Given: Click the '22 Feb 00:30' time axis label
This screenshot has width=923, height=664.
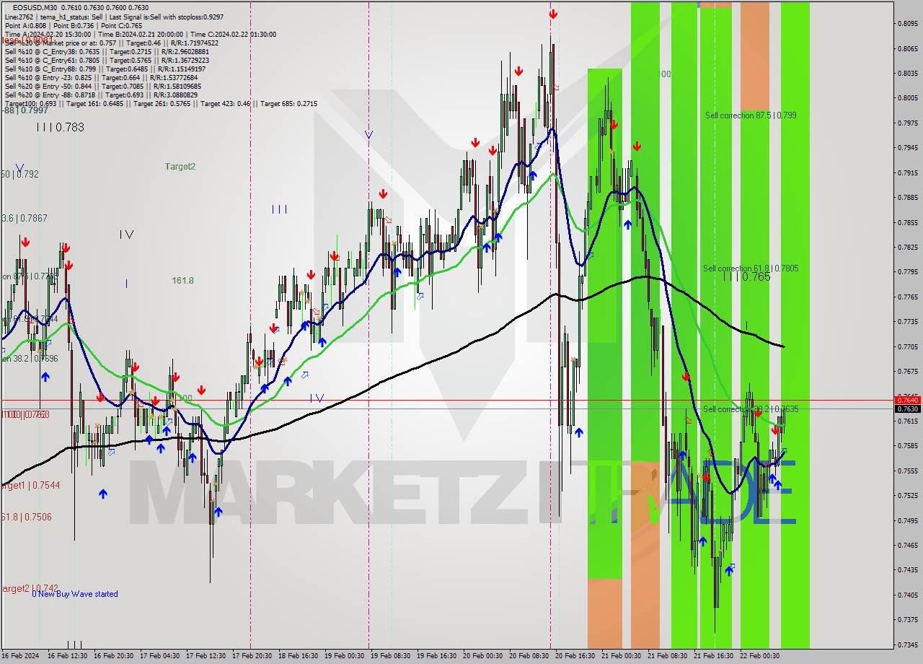Looking at the screenshot, I should point(759,656).
